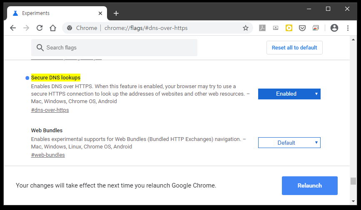Reload the page with refresh icon
The image size is (361, 210).
(x=40, y=28)
